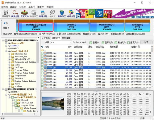Switch to the 分区参数 tab
Screen dimensions: 154x120
coord(46,38)
